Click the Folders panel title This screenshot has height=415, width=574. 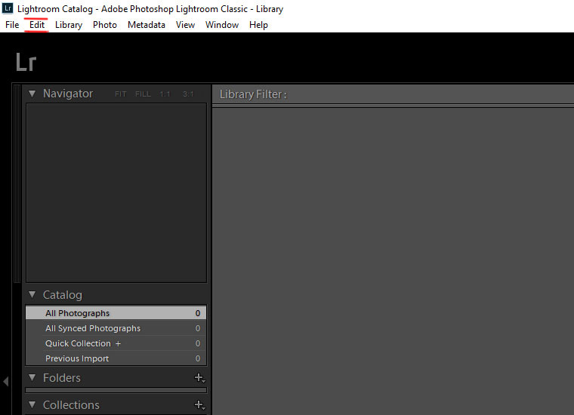(61, 378)
